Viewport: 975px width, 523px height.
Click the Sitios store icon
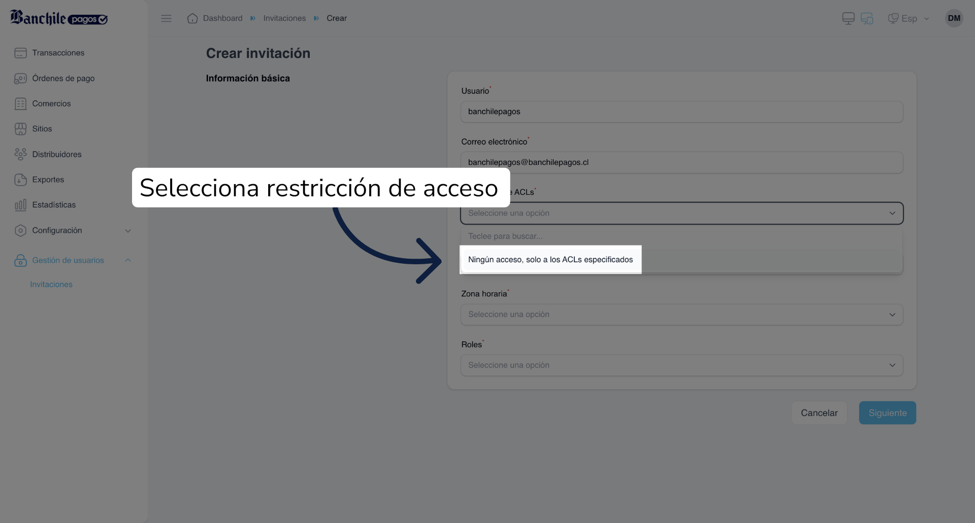(20, 129)
